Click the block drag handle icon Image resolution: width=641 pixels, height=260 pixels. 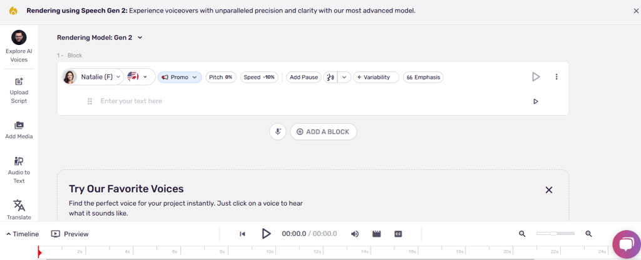pyautogui.click(x=90, y=101)
